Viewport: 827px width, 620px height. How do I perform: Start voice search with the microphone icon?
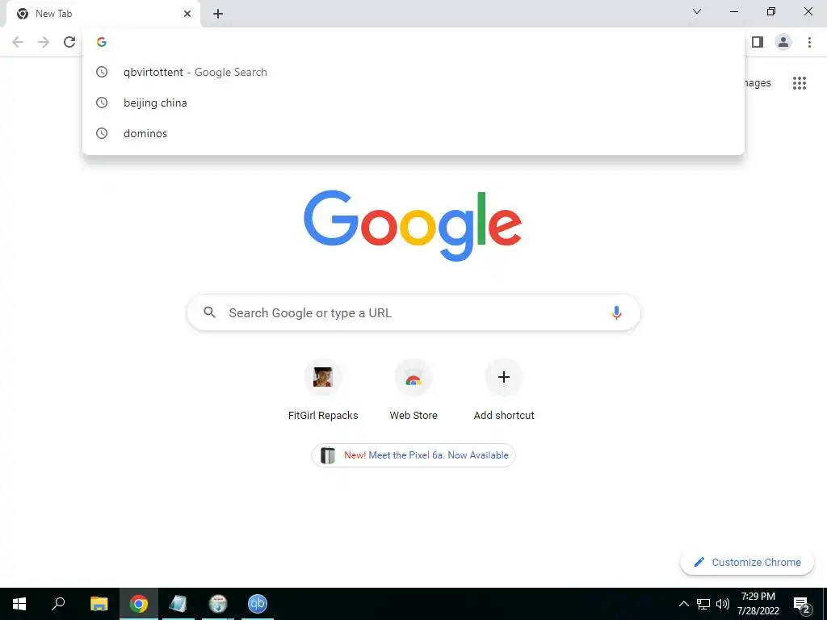(x=616, y=312)
